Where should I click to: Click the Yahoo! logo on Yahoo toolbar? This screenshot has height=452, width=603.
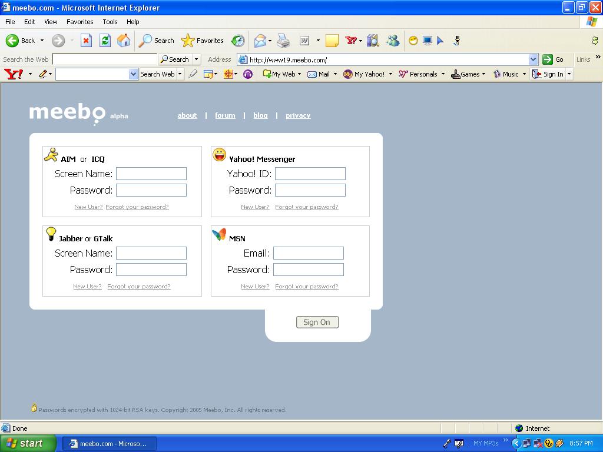14,74
